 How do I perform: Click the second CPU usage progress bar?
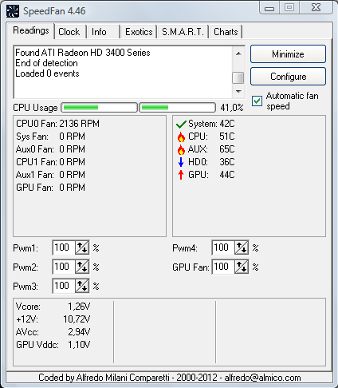[x=177, y=108]
